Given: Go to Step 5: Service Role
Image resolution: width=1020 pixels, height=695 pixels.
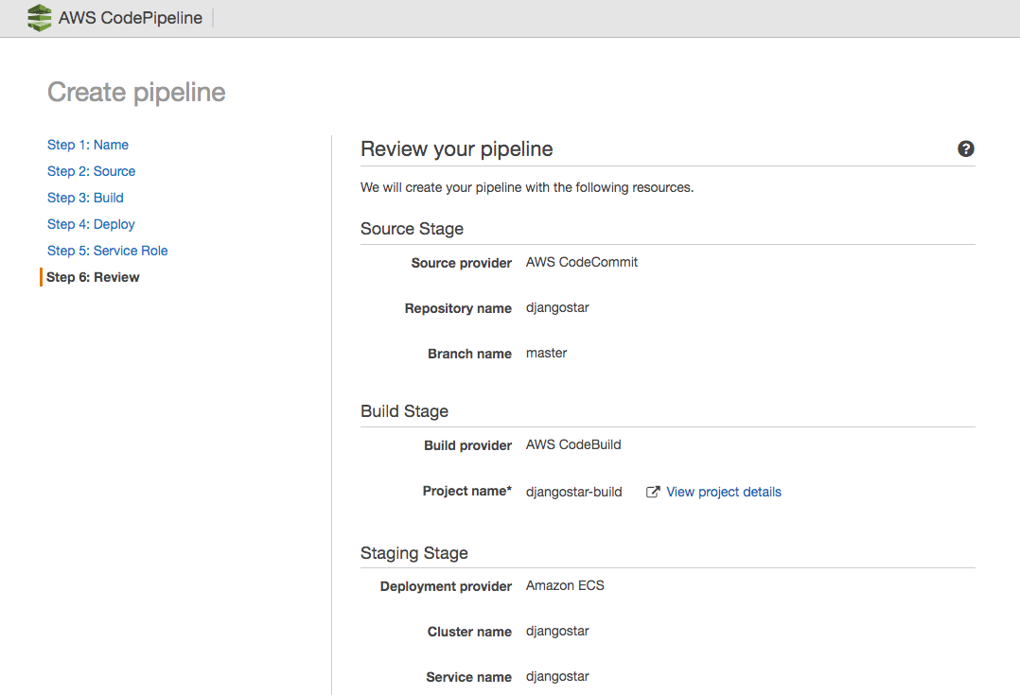Looking at the screenshot, I should tap(107, 251).
